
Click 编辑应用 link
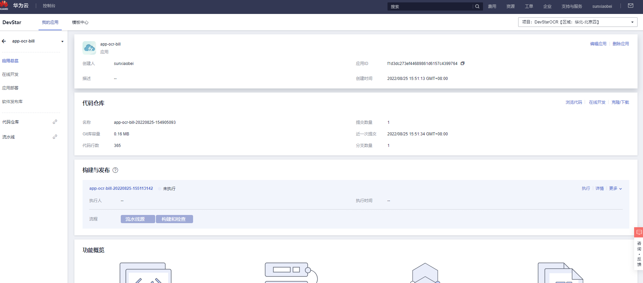(x=598, y=44)
